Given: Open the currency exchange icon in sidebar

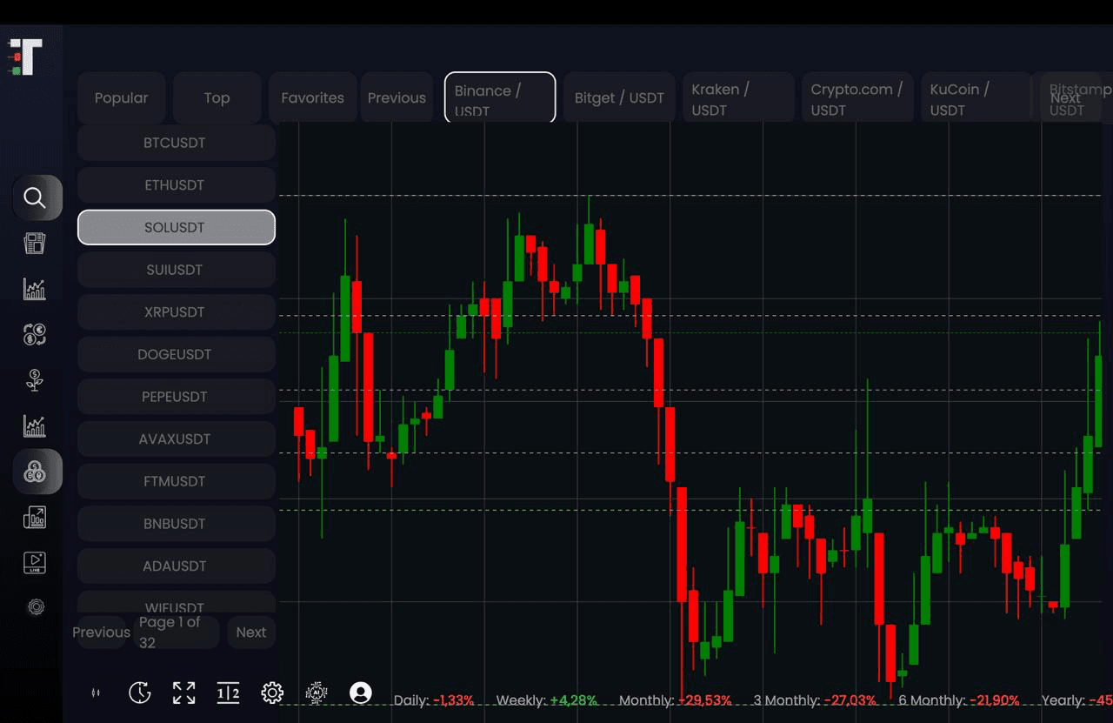Looking at the screenshot, I should 35,334.
